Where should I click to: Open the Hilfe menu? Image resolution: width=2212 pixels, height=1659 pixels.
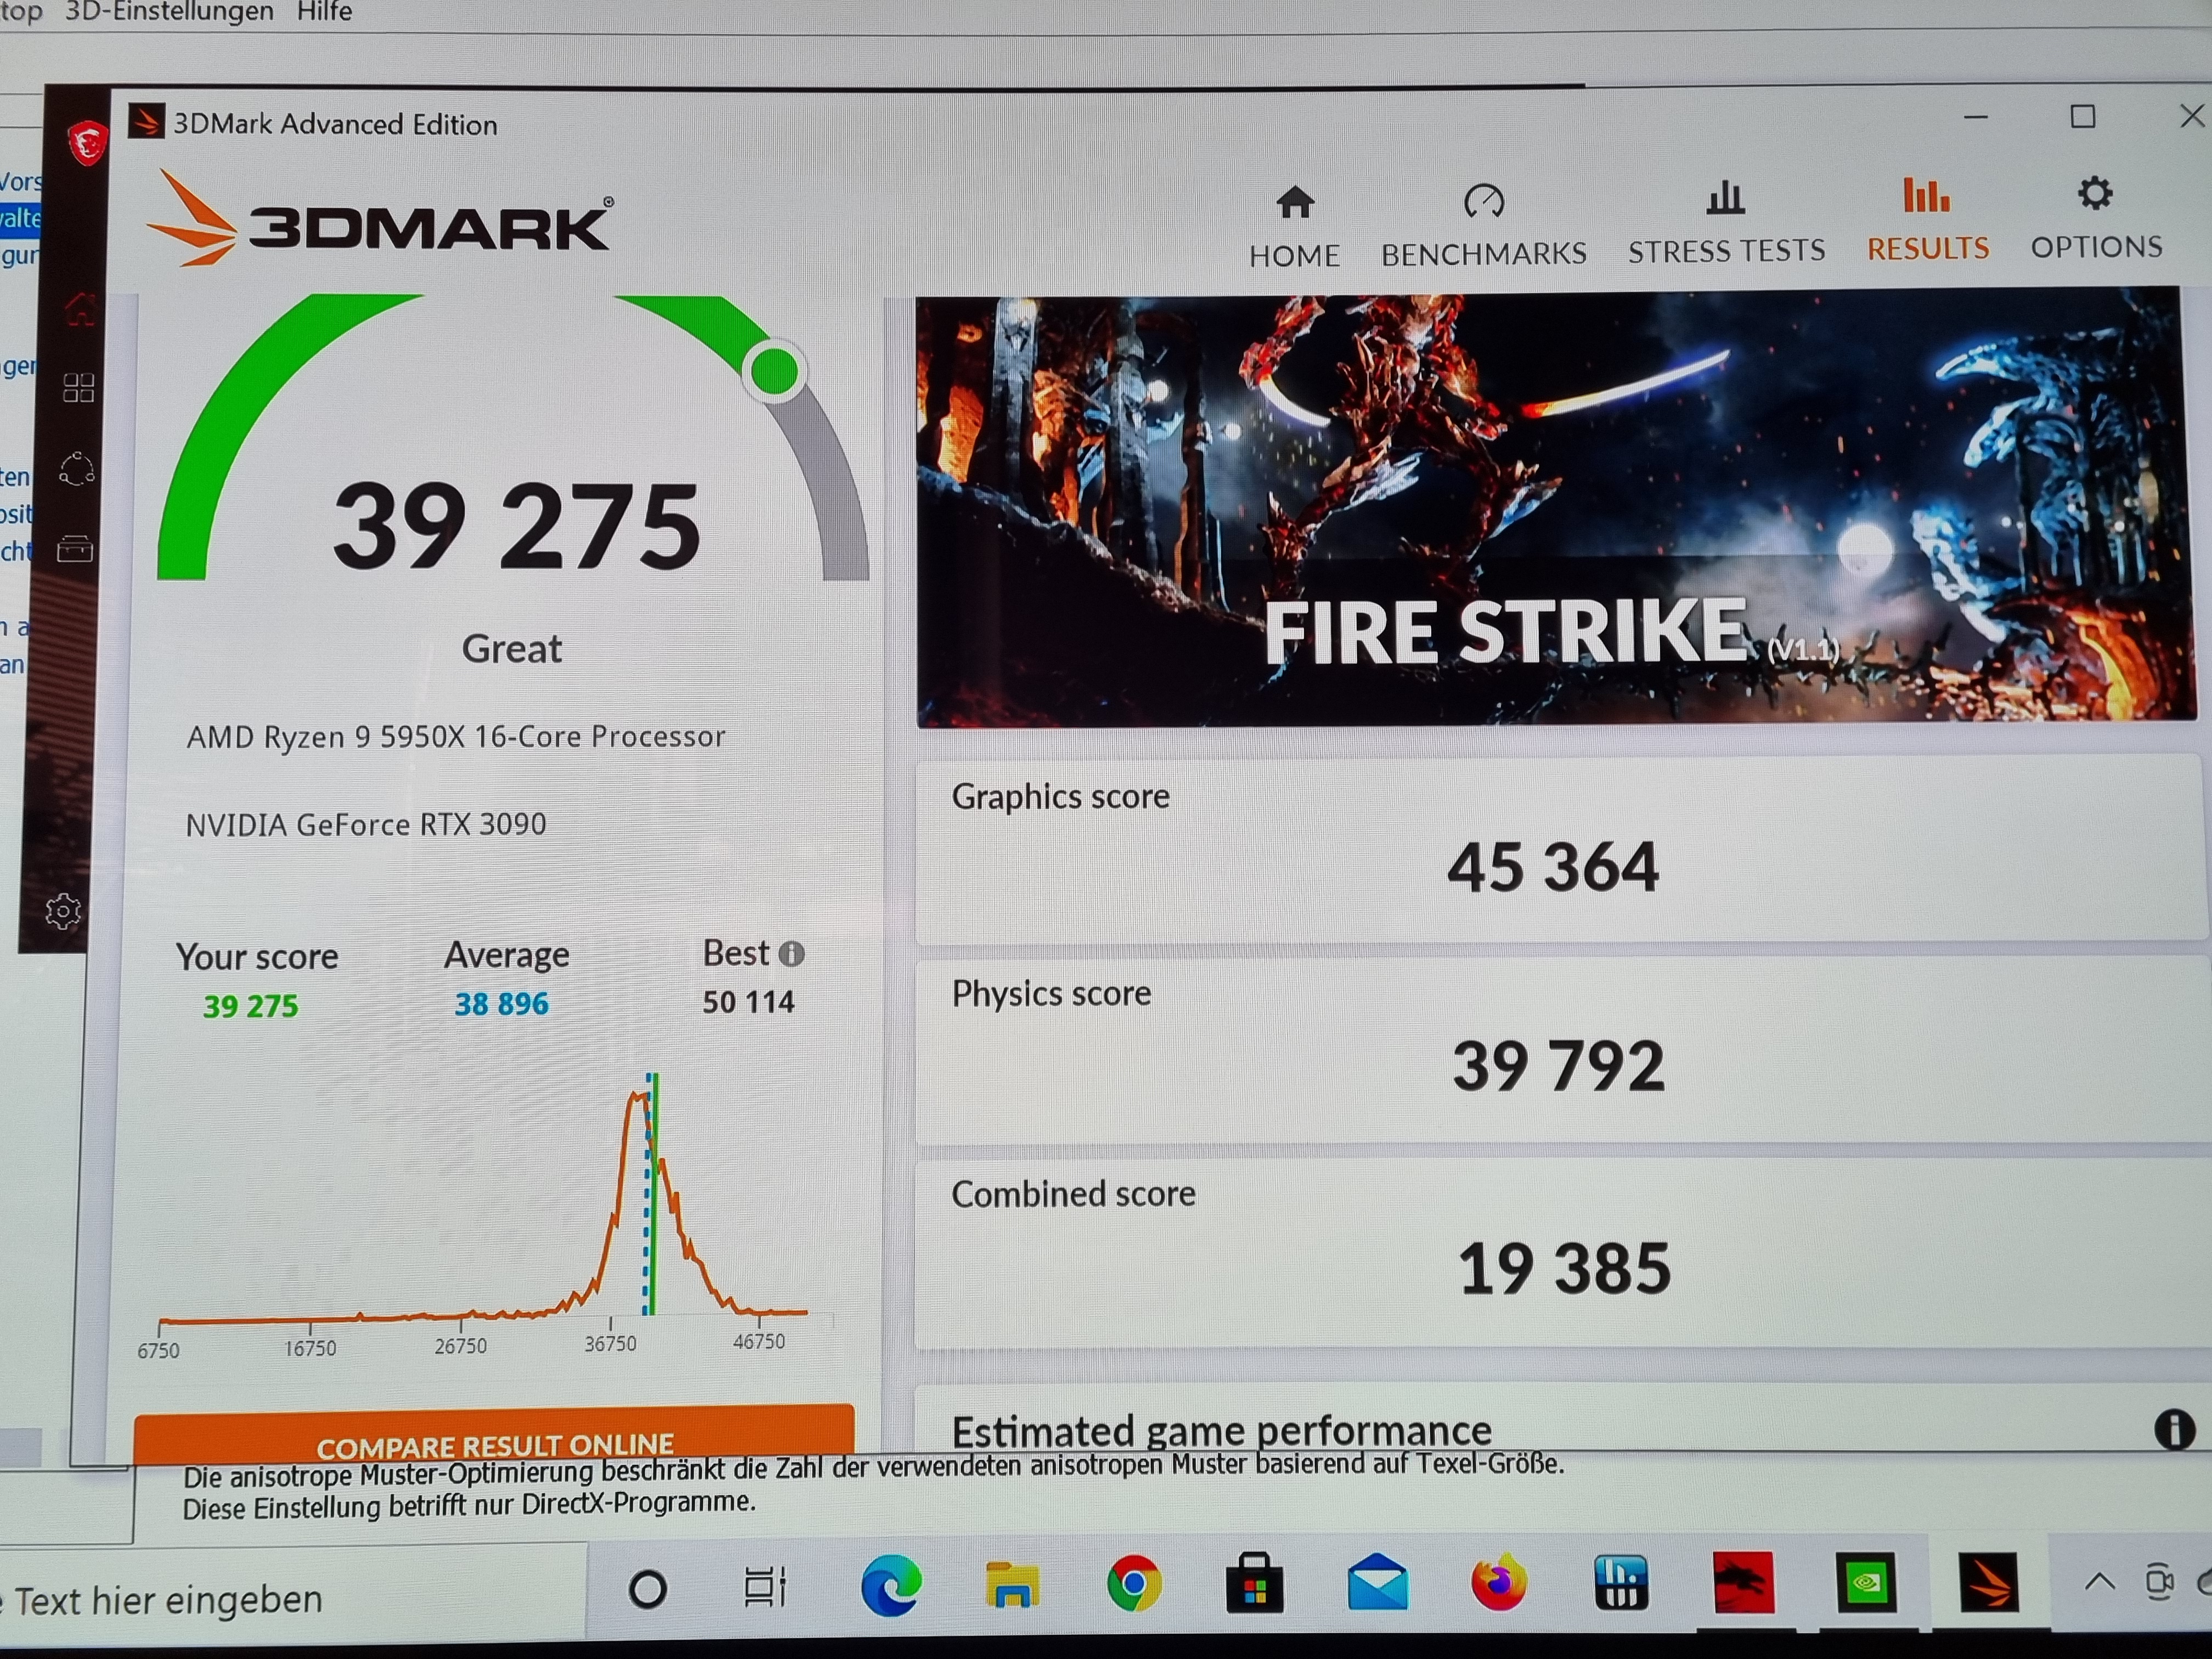click(324, 12)
